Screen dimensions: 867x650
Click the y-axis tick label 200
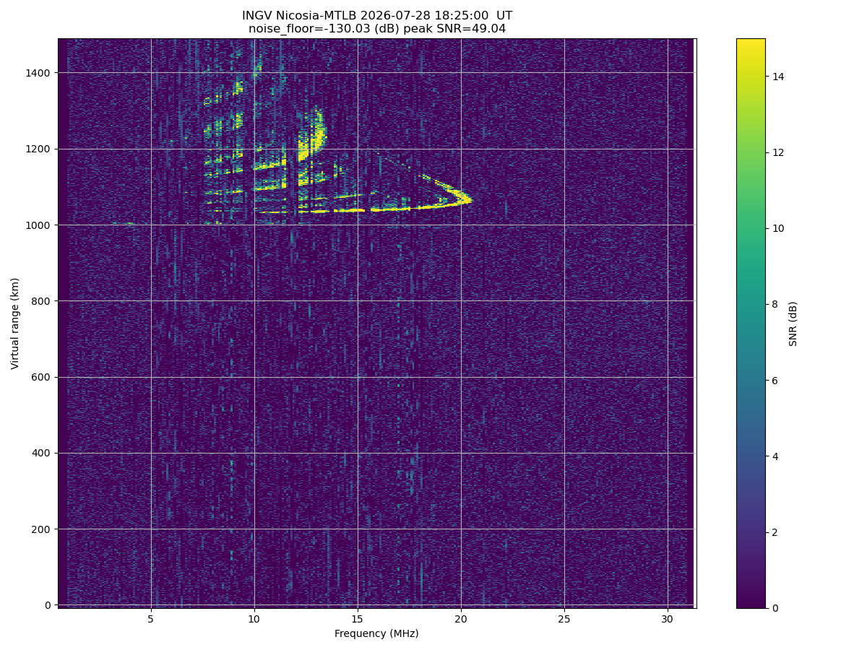pyautogui.click(x=42, y=529)
